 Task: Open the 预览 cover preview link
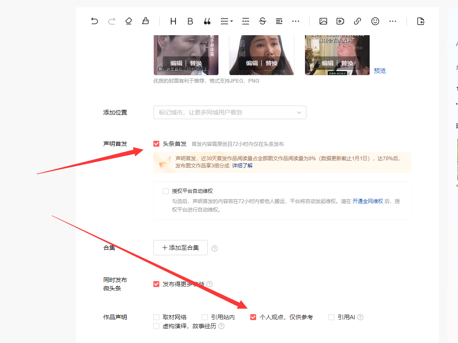[x=380, y=71]
